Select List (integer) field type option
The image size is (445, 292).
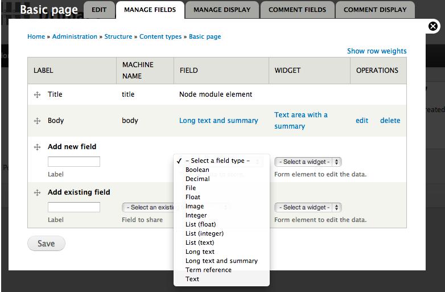point(204,233)
